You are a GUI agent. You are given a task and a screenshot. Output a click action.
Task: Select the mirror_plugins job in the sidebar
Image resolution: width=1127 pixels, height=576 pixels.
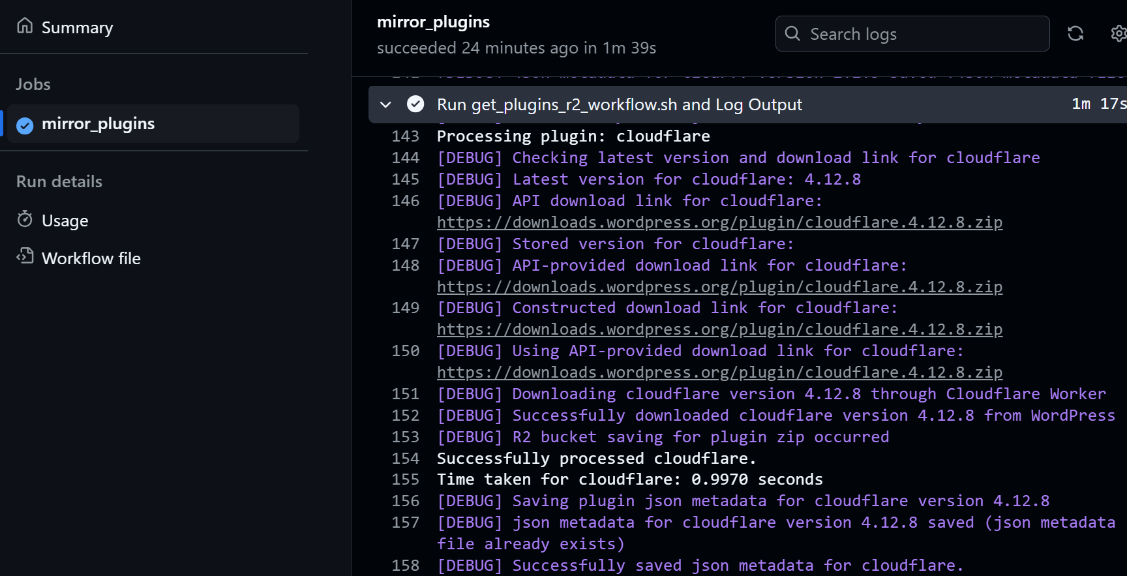pyautogui.click(x=153, y=124)
